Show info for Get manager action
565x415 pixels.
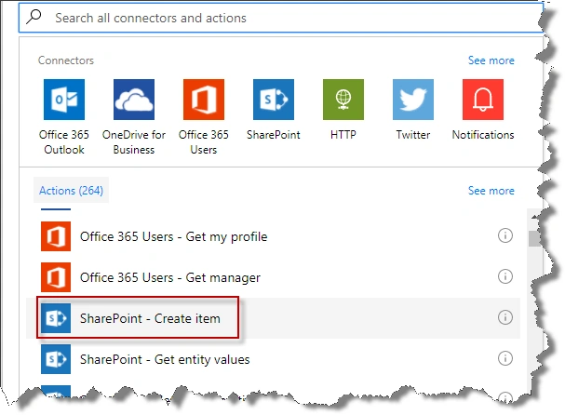point(505,276)
